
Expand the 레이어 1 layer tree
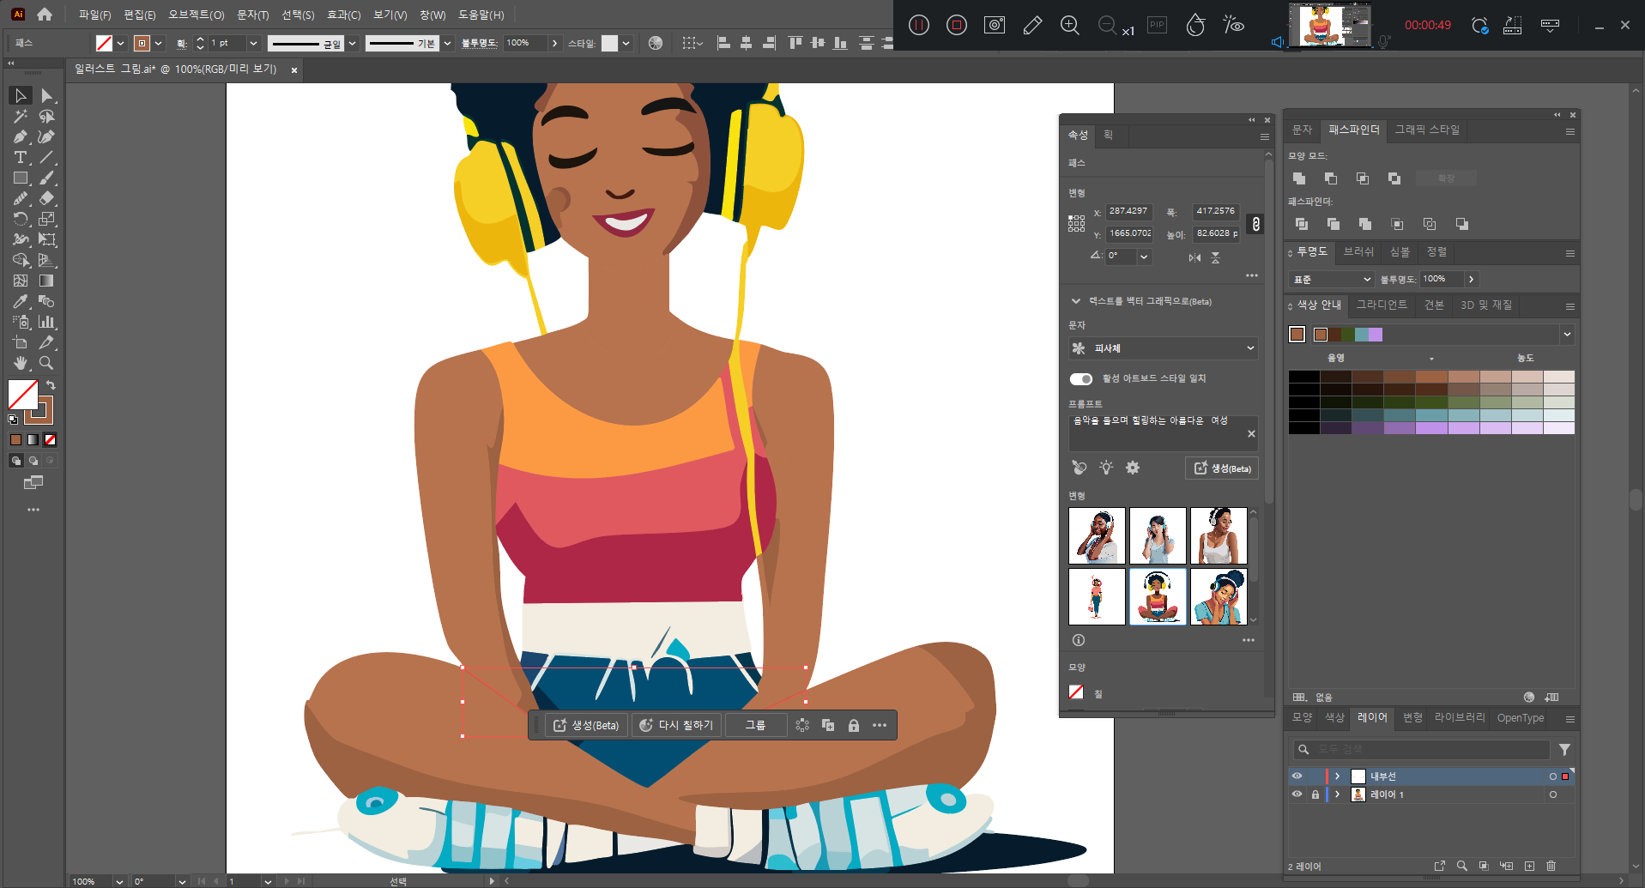coord(1337,795)
